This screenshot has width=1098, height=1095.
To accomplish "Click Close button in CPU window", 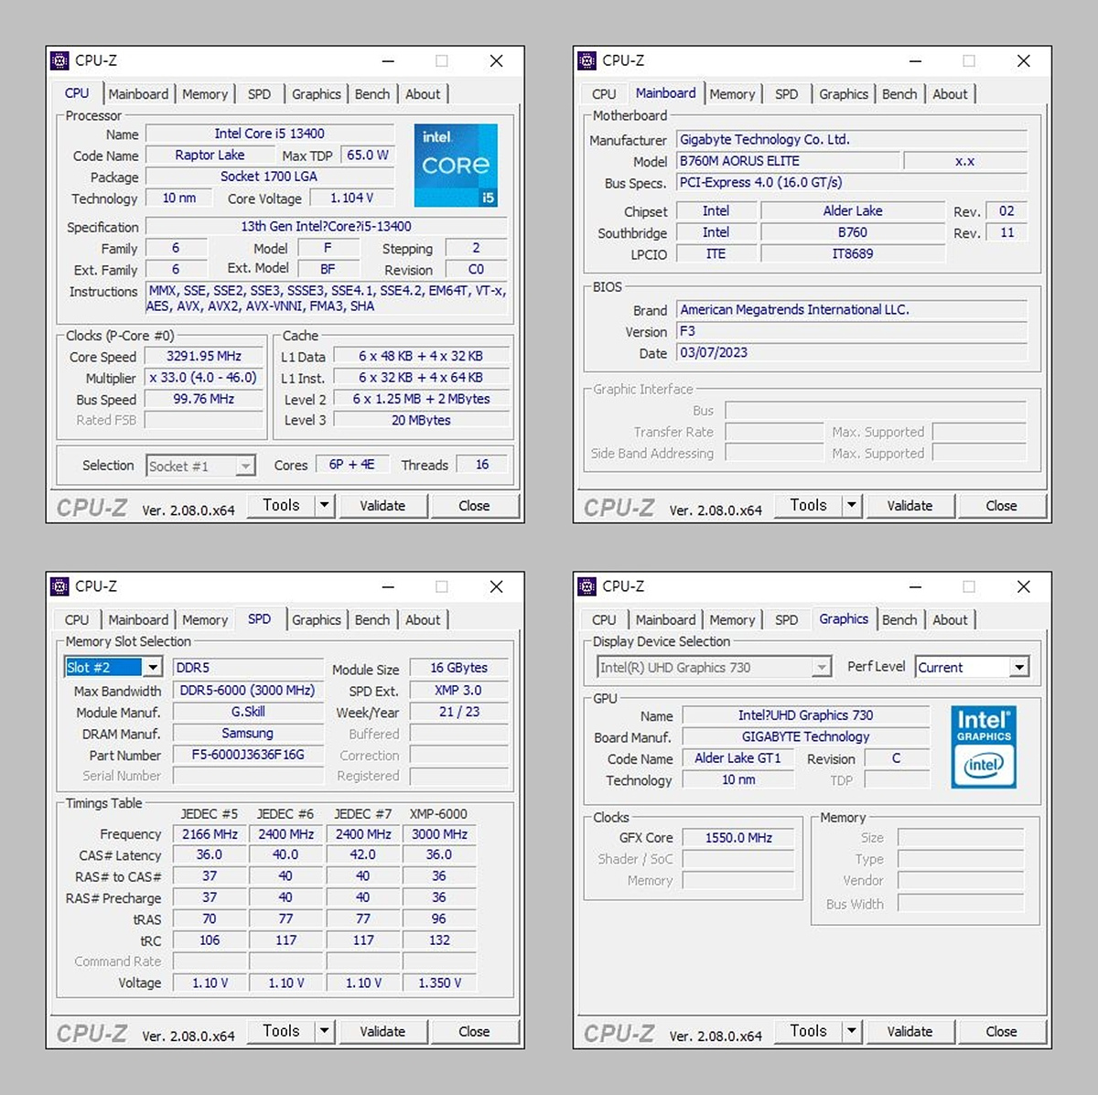I will coord(474,505).
